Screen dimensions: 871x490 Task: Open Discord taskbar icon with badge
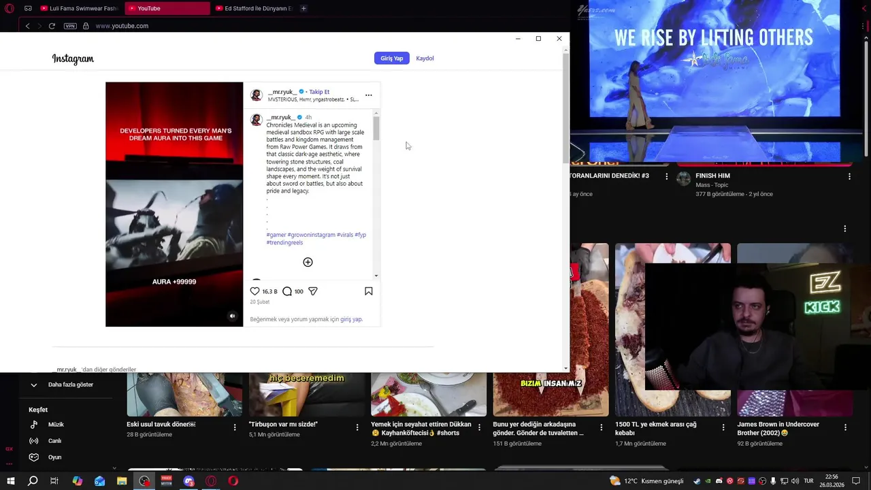tap(189, 481)
